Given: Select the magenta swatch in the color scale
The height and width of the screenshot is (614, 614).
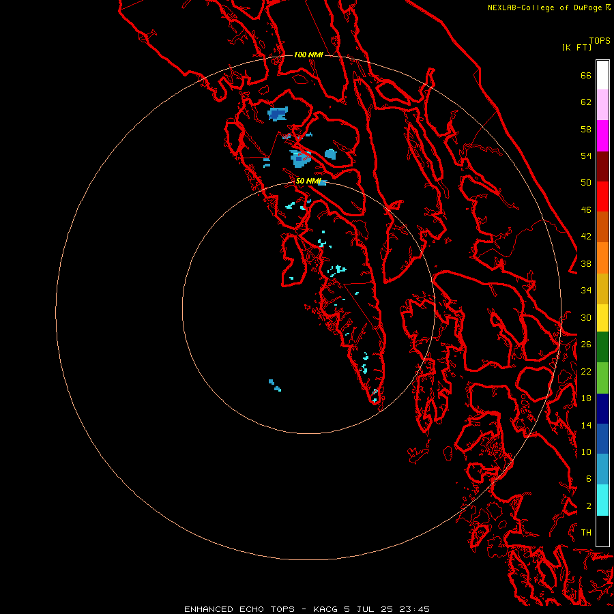Looking at the screenshot, I should click(x=602, y=136).
